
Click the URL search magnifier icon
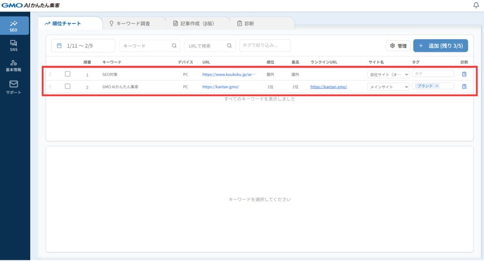click(x=229, y=46)
